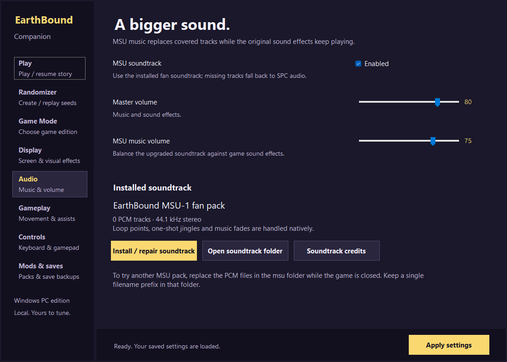Click Open soundtrack folder button
507x362 pixels.
(x=245, y=251)
